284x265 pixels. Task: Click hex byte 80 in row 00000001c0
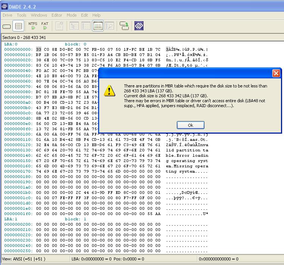pyautogui.click(x=118, y=198)
